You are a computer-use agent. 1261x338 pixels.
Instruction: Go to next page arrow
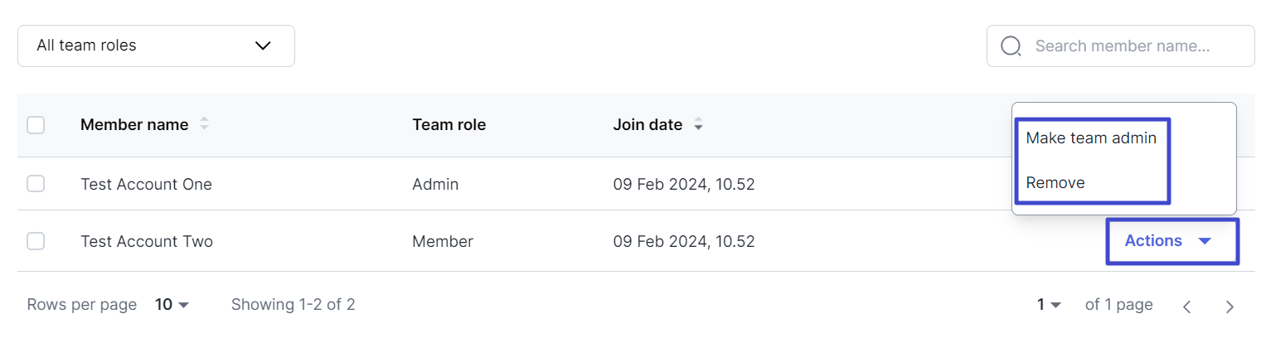pos(1229,306)
